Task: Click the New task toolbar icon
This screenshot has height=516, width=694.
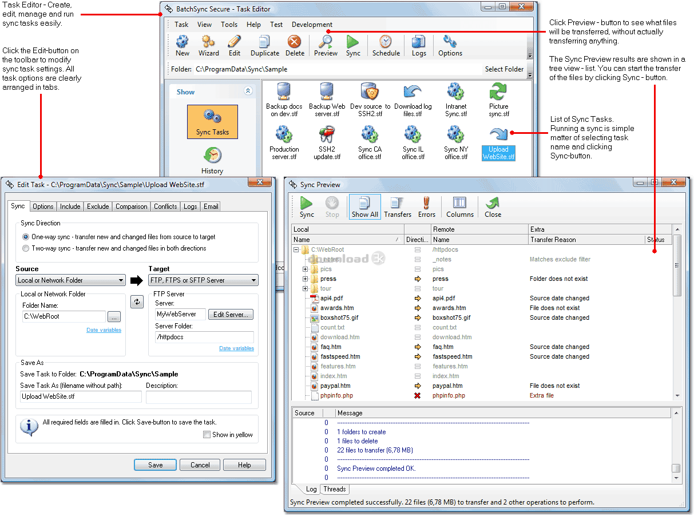Action: [x=183, y=46]
